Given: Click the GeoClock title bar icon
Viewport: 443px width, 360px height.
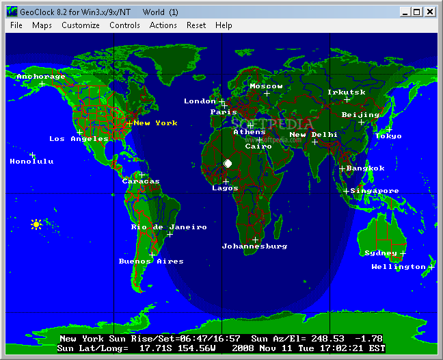Looking at the screenshot, I should pyautogui.click(x=12, y=12).
